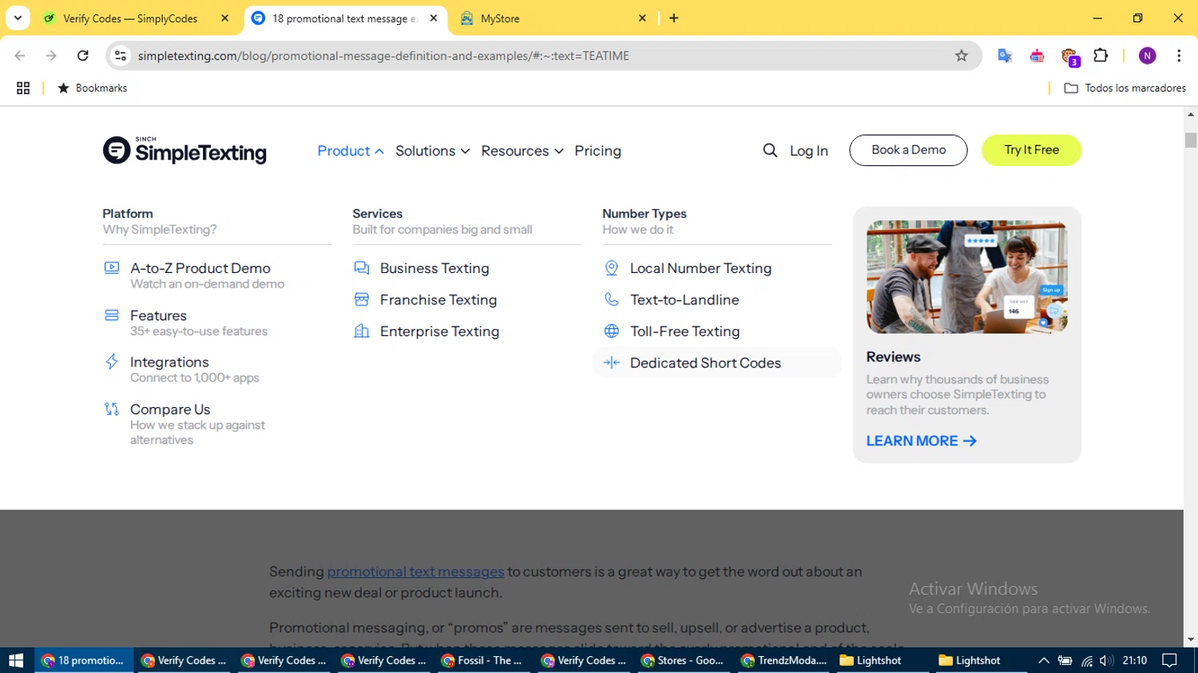Go back to the previous page

(x=20, y=56)
